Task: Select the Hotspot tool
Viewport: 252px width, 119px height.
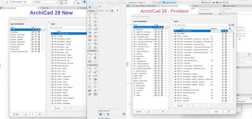Action: coord(95,91)
